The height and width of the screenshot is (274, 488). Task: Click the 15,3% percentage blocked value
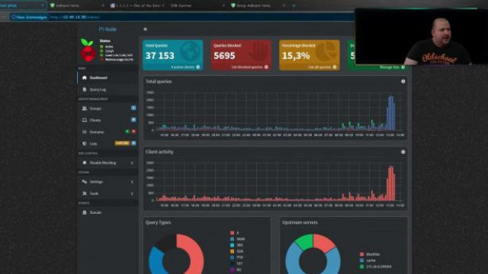(296, 56)
